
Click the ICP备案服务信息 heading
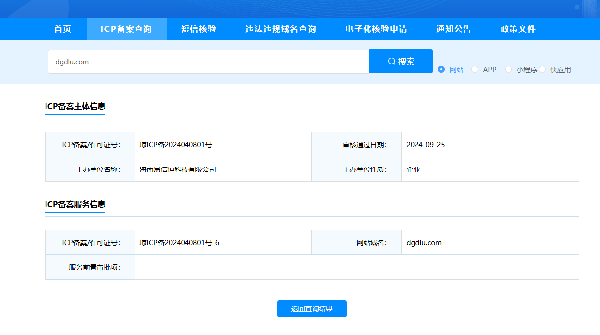[75, 204]
